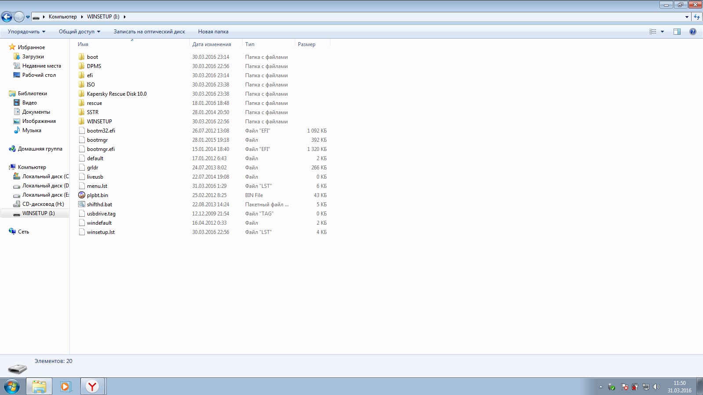The height and width of the screenshot is (395, 703).
Task: Open Загрузки in the navigation pane
Action: pos(33,57)
